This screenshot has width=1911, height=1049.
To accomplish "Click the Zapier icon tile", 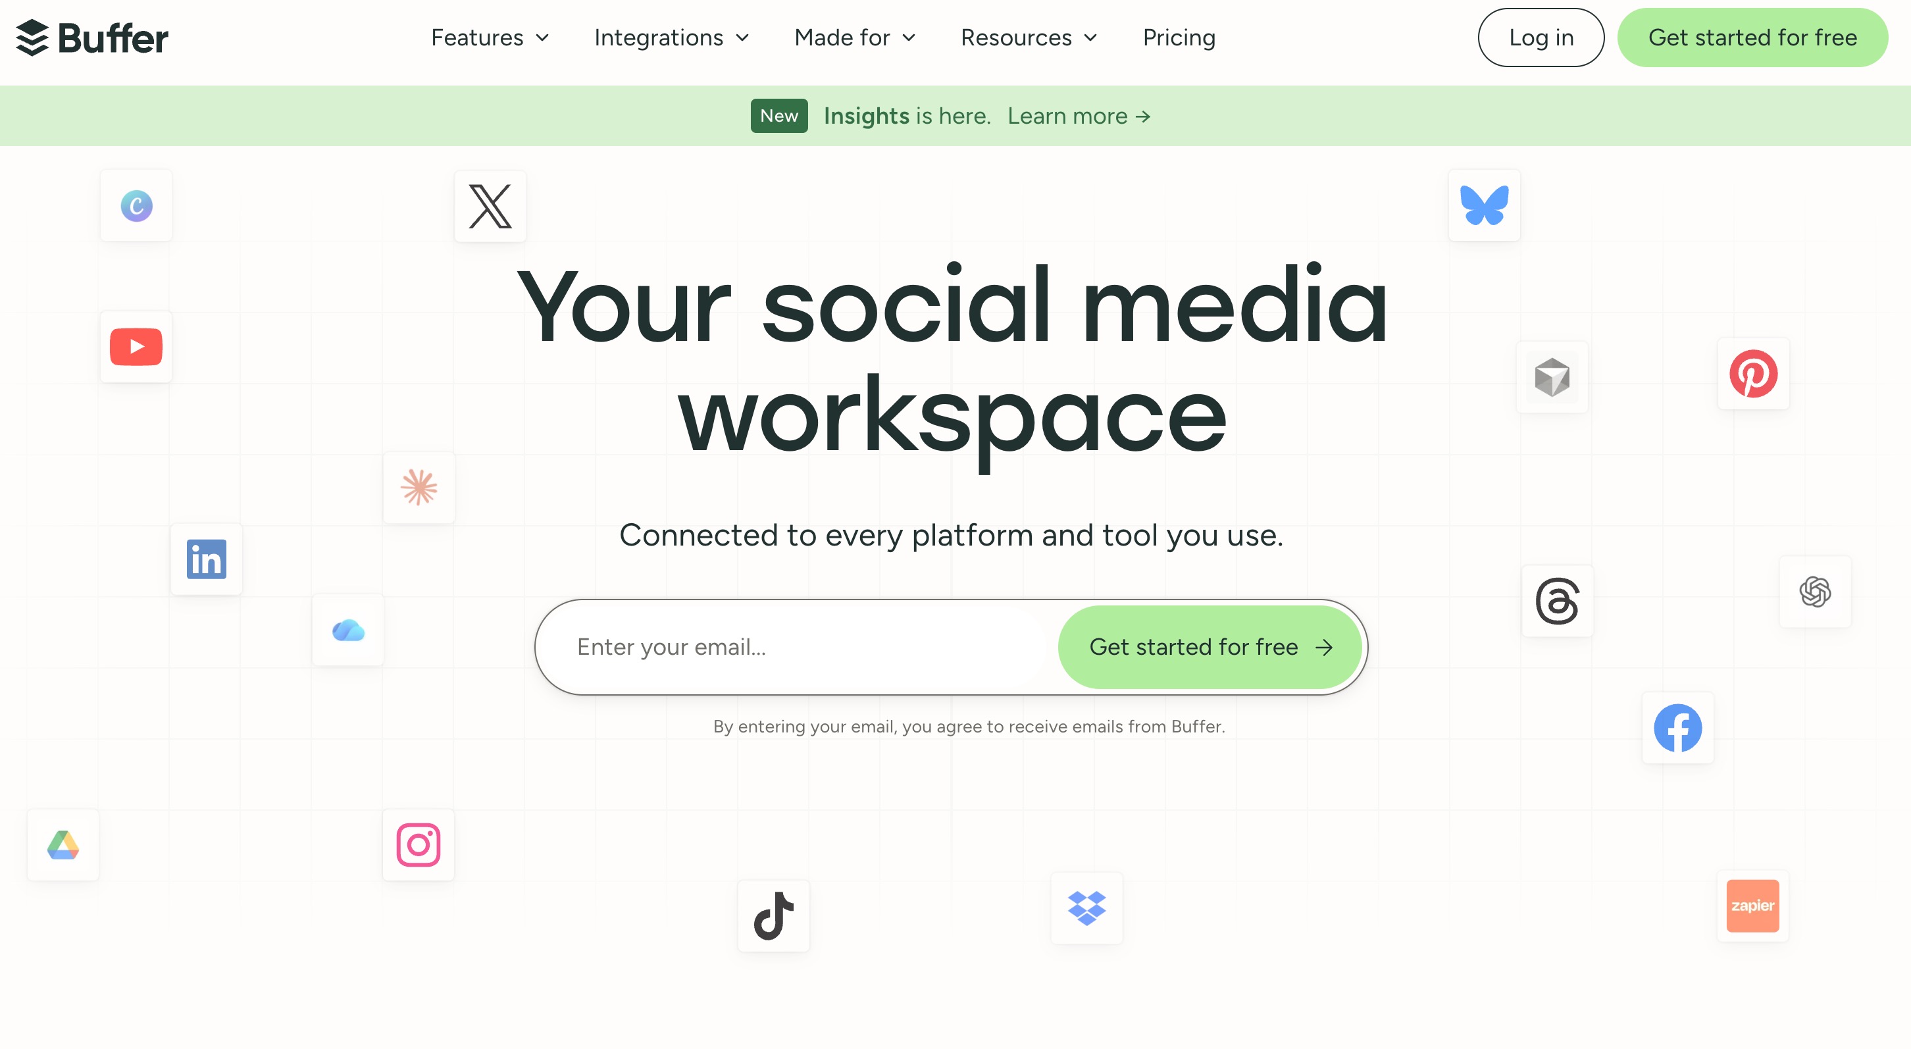I will (x=1752, y=906).
